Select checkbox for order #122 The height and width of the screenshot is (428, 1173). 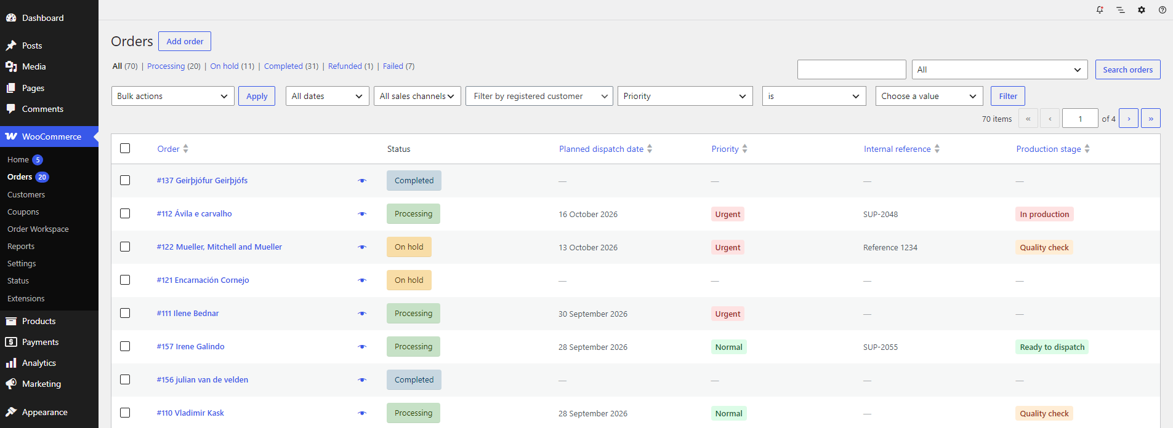tap(125, 247)
